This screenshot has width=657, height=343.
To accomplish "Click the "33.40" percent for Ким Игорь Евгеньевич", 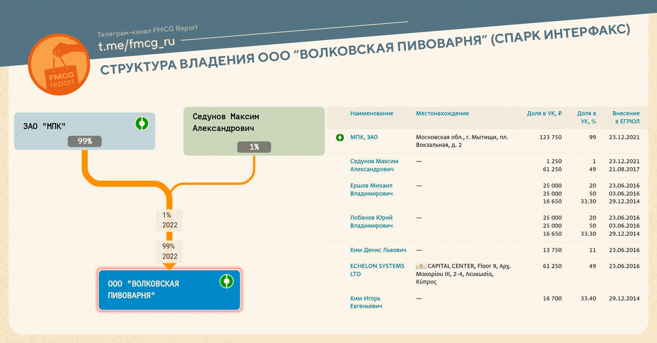I will tap(588, 298).
